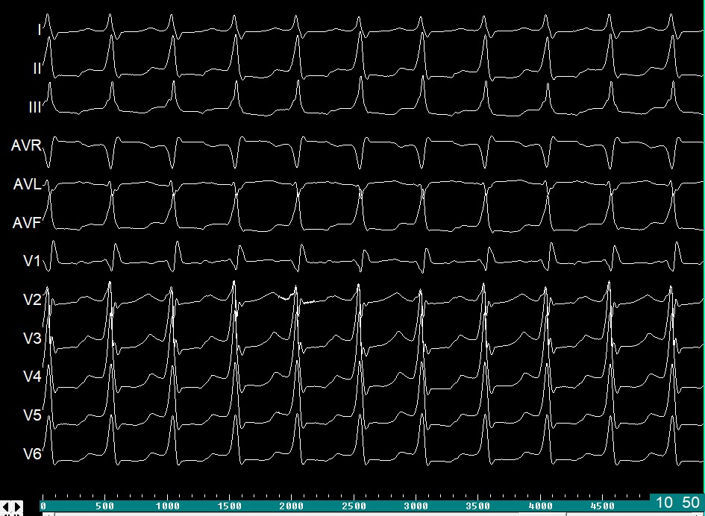Select the V5 lead label
705x516 pixels.
(32, 415)
